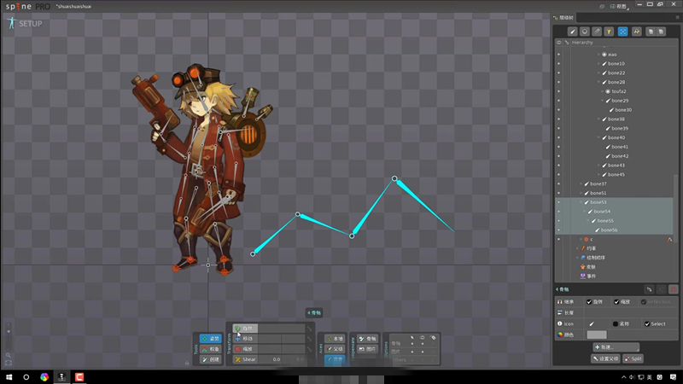Choose the Parent axes button (父级)
This screenshot has width=683, height=384.
pos(335,349)
